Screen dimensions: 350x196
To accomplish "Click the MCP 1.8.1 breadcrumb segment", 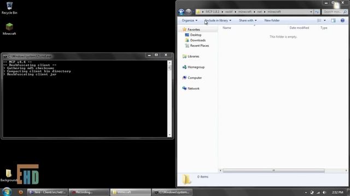I will [x=212, y=12].
